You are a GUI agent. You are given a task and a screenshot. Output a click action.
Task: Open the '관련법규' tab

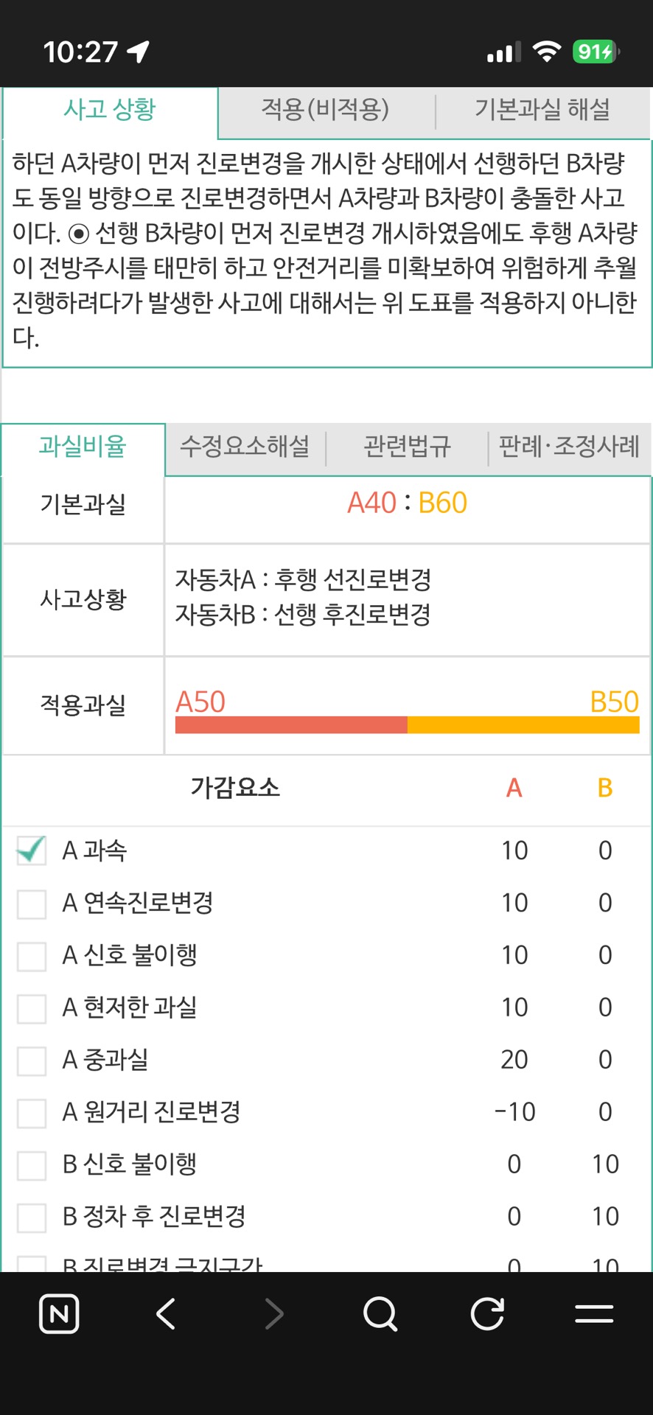[x=407, y=447]
